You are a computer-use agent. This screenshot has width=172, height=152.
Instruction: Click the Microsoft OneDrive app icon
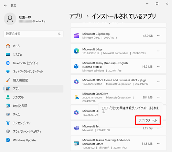77,97
